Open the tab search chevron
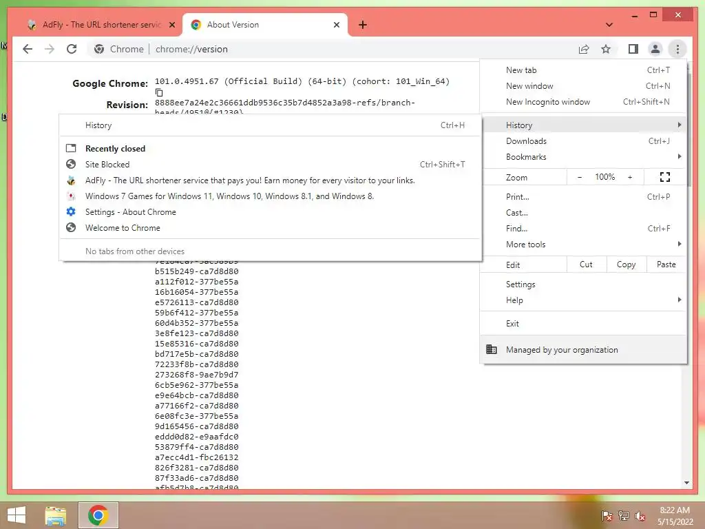Screen dimensions: 705x529 (x=609, y=25)
